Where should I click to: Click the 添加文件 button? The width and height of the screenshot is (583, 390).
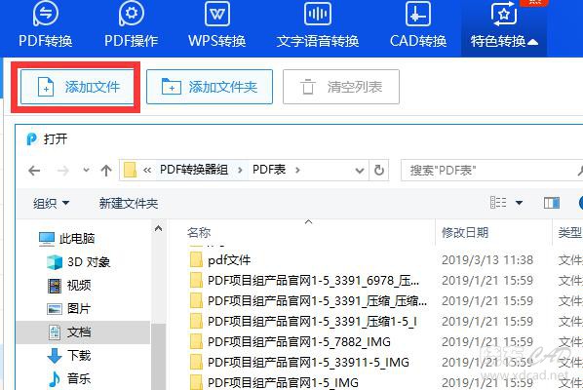pos(77,87)
